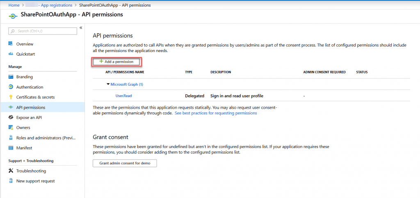
Task: Go to Home breadcrumb
Action: click(x=14, y=5)
